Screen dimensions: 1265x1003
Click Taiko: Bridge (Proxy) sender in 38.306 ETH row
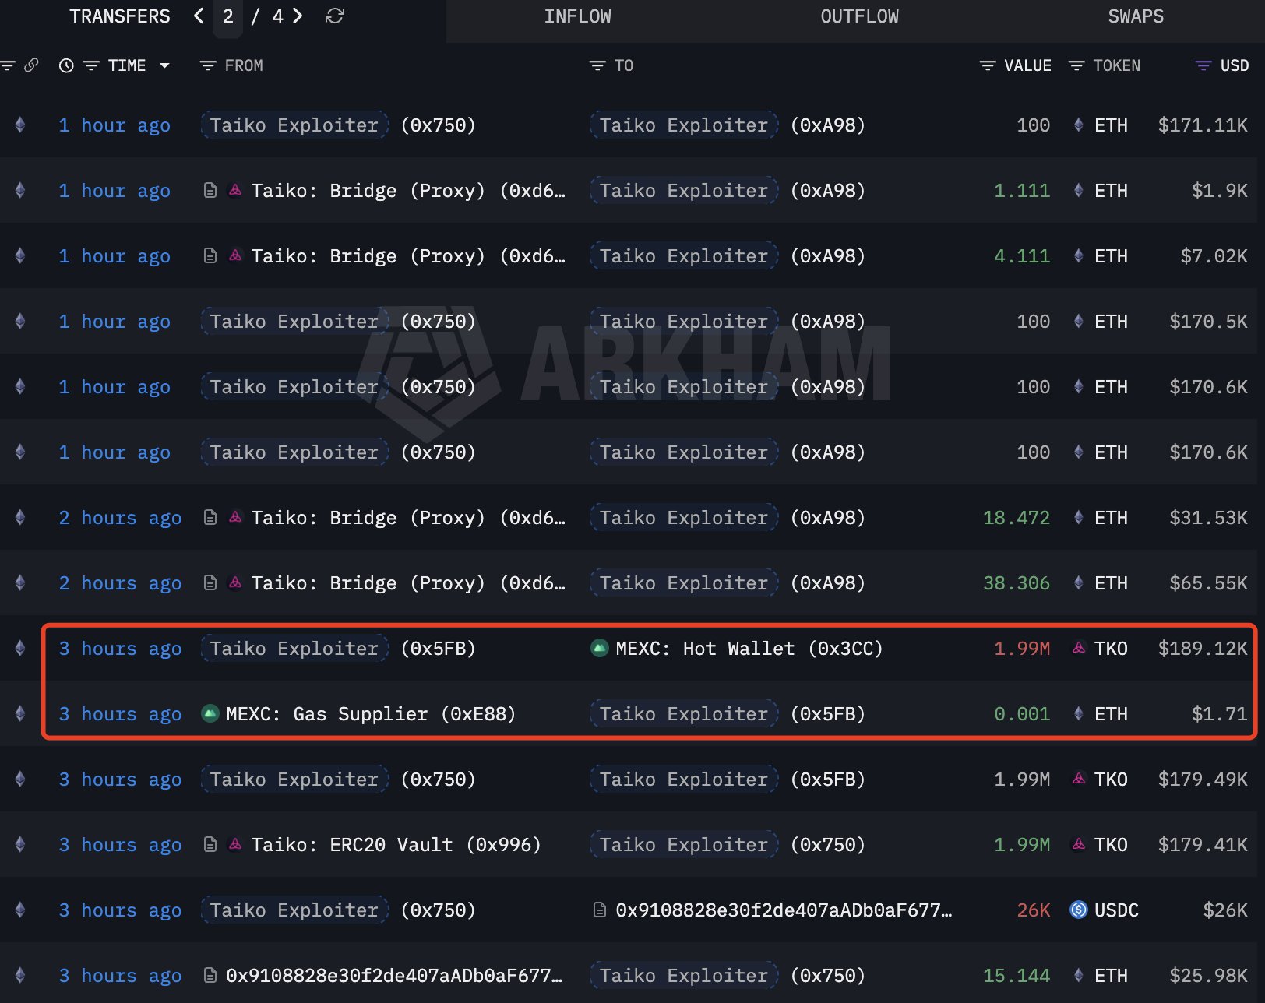tap(408, 583)
